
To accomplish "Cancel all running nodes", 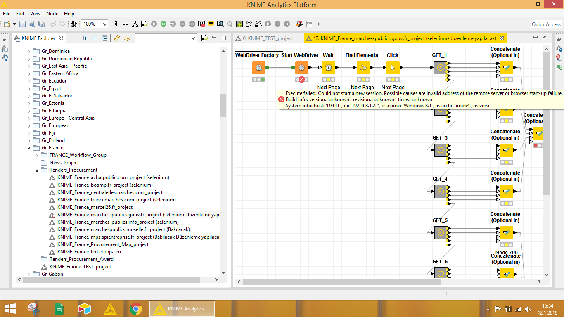I will coord(192,24).
